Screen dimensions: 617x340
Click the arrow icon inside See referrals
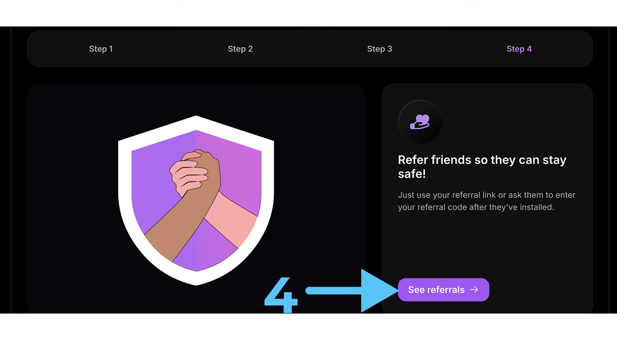pyautogui.click(x=474, y=290)
